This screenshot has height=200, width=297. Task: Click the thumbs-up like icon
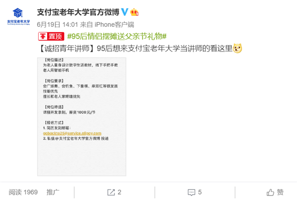270,192
